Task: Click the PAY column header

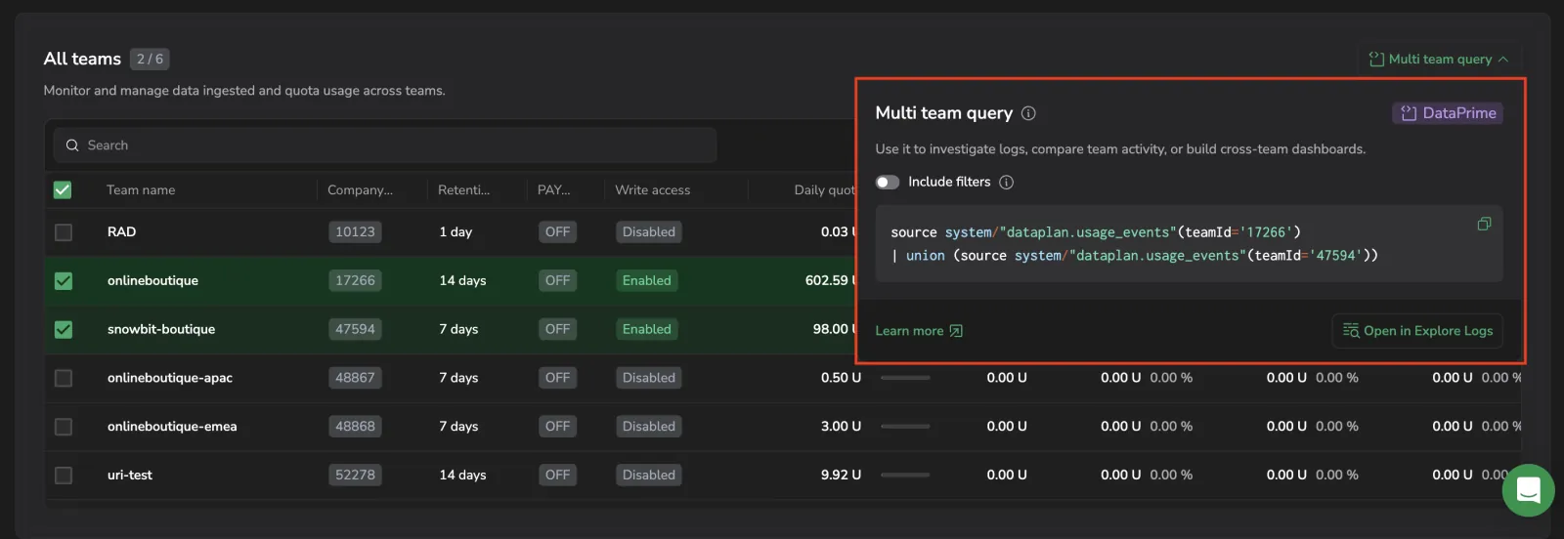Action: pyautogui.click(x=553, y=190)
